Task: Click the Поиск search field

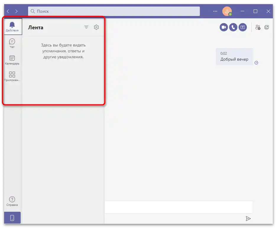Action: (x=114, y=11)
